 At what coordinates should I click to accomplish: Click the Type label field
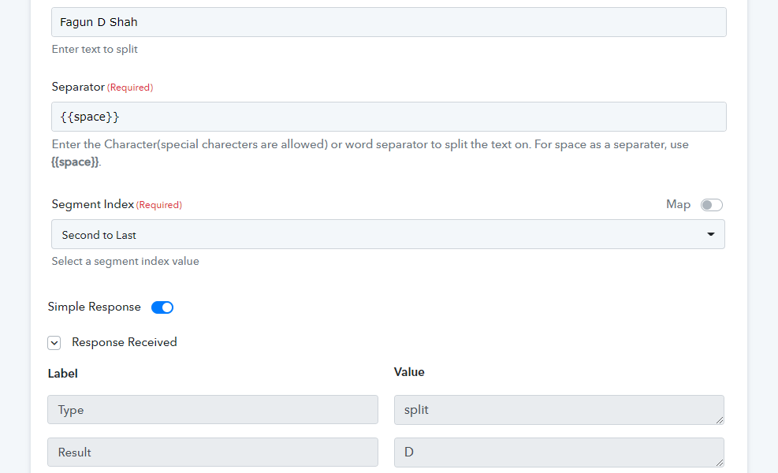coord(212,409)
